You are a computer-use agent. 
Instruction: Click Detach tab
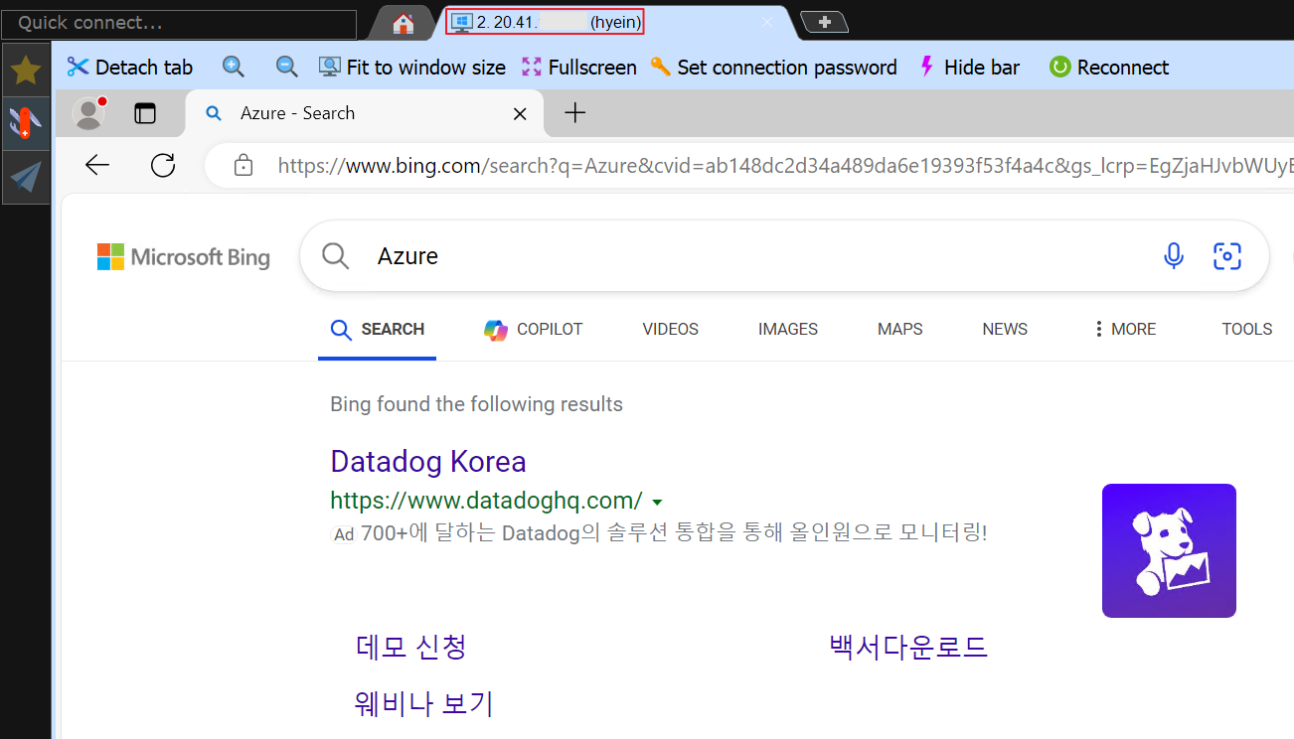pyautogui.click(x=130, y=68)
